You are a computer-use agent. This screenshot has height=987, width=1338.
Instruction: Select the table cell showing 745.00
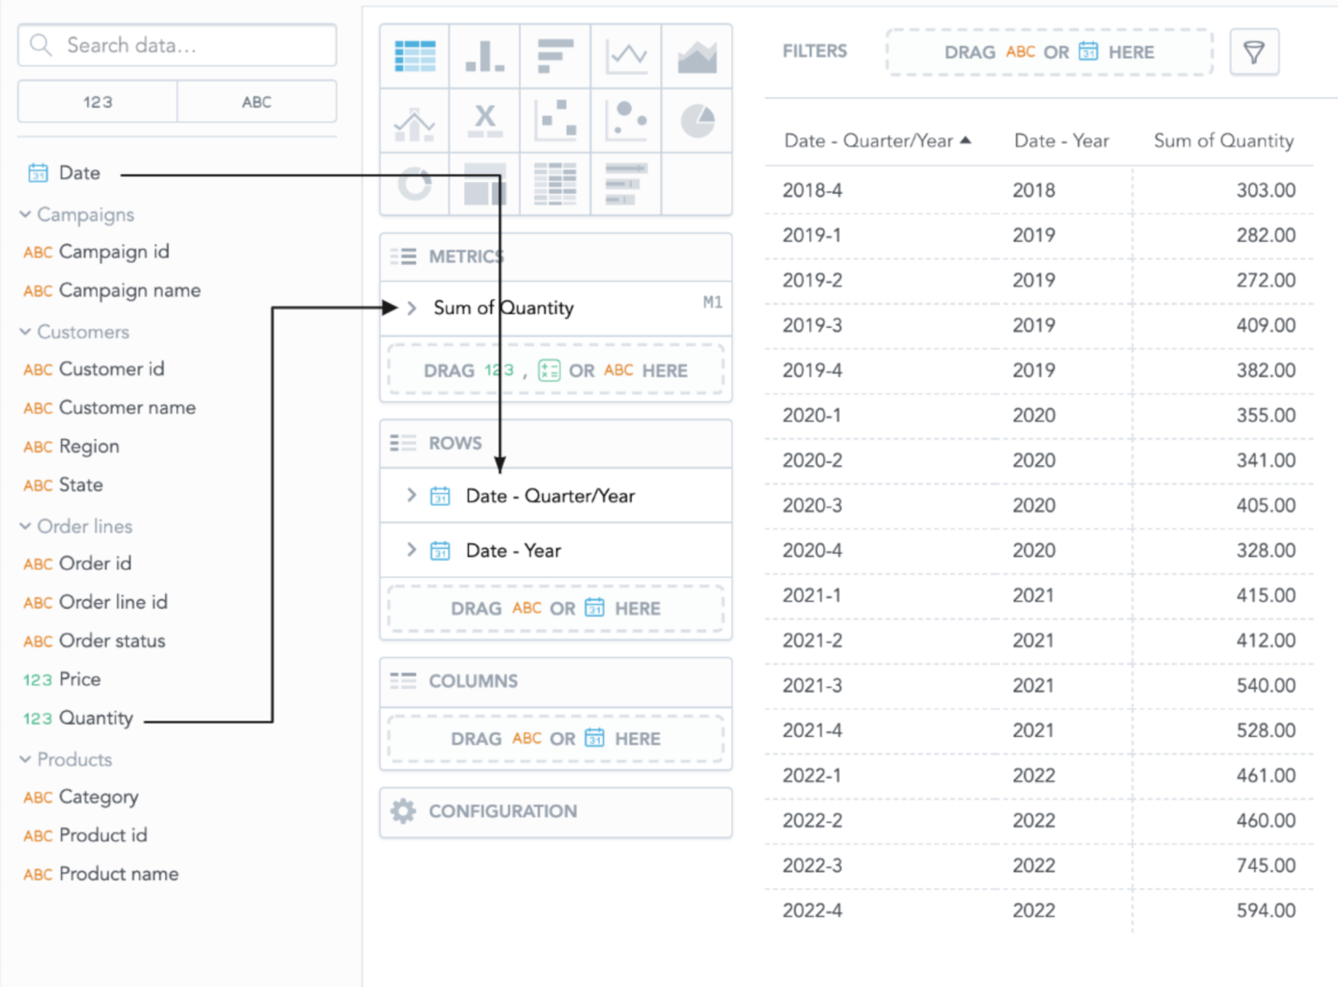point(1265,865)
